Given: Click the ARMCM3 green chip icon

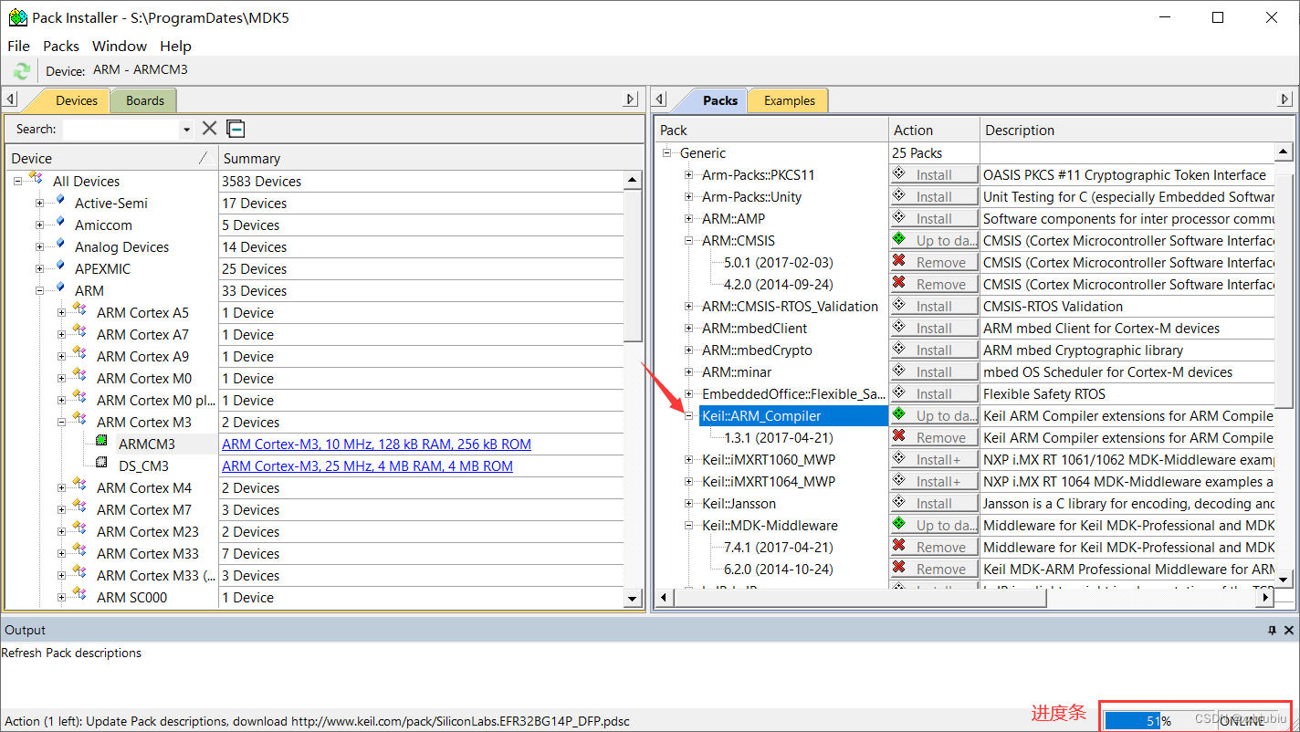Looking at the screenshot, I should tap(101, 443).
